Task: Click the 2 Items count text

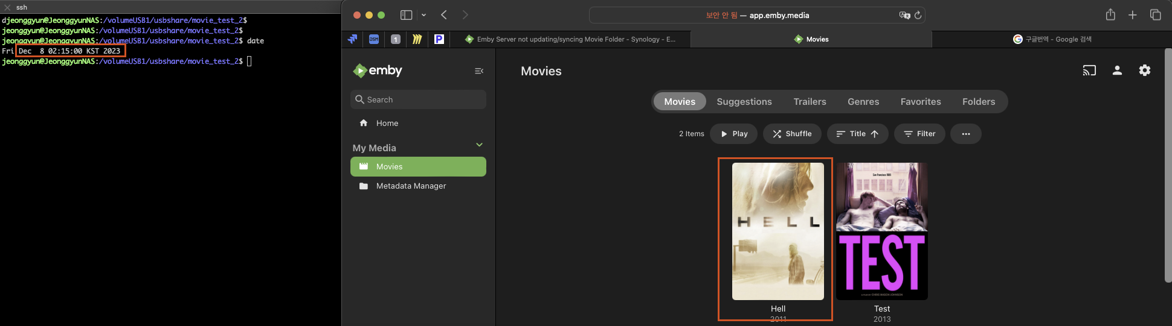Action: (692, 134)
